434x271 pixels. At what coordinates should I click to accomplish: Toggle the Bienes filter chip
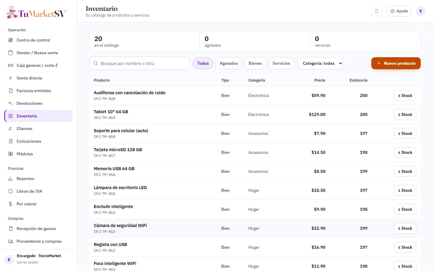[x=255, y=63]
